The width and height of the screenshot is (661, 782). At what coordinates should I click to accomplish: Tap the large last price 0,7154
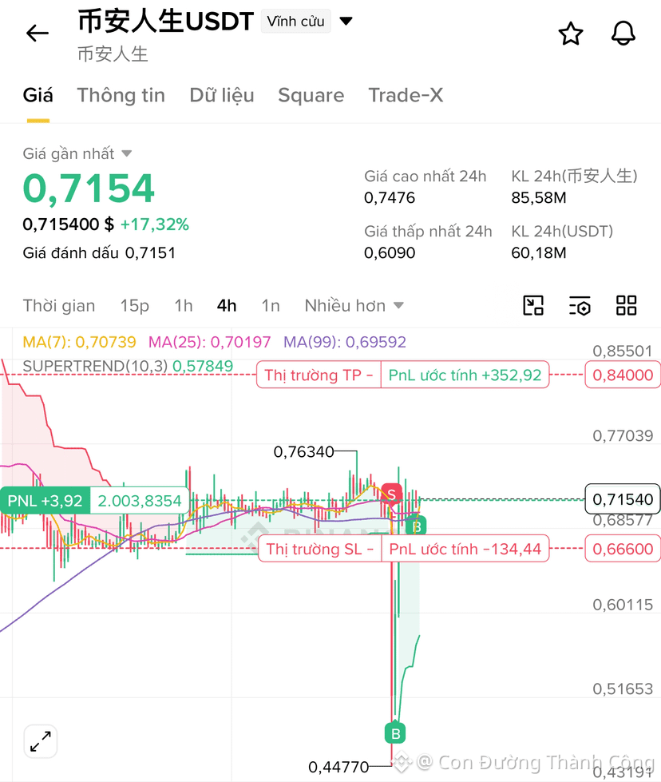click(89, 189)
